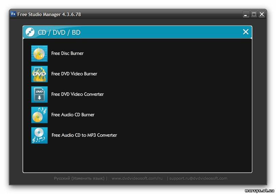276x194 pixels.
Task: Click the "Free DVD Video Converter" label
Action: click(78, 94)
